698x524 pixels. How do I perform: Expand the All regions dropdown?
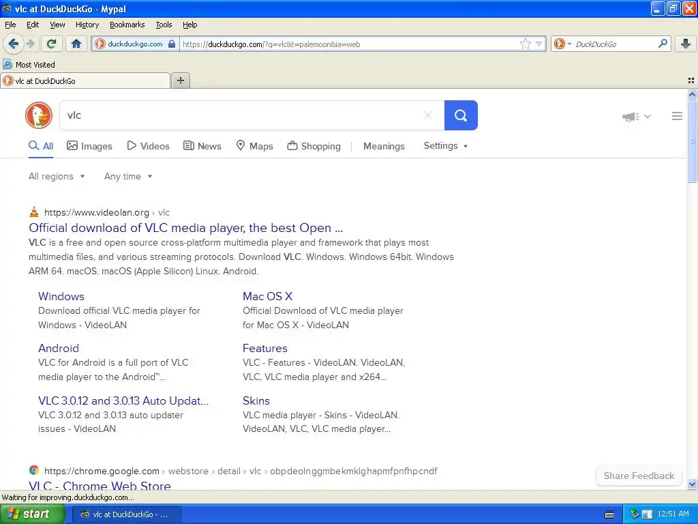click(57, 177)
